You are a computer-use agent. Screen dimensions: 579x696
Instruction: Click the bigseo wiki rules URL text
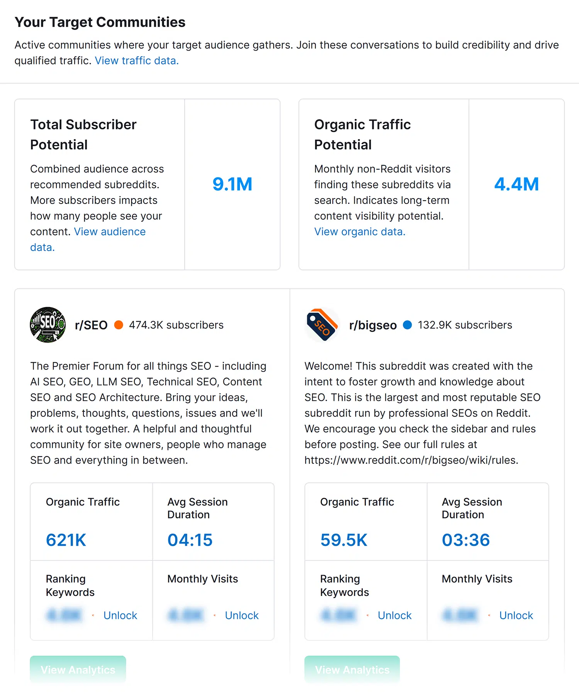click(411, 460)
